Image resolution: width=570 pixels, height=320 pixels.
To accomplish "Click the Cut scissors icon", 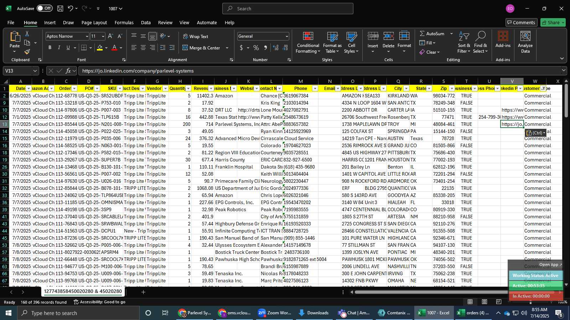I will tap(27, 33).
